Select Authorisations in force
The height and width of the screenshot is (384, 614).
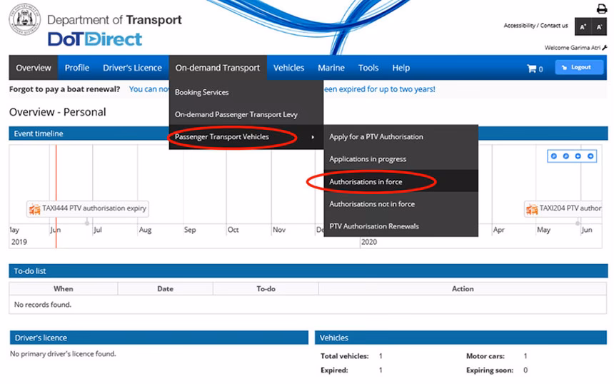click(x=366, y=182)
